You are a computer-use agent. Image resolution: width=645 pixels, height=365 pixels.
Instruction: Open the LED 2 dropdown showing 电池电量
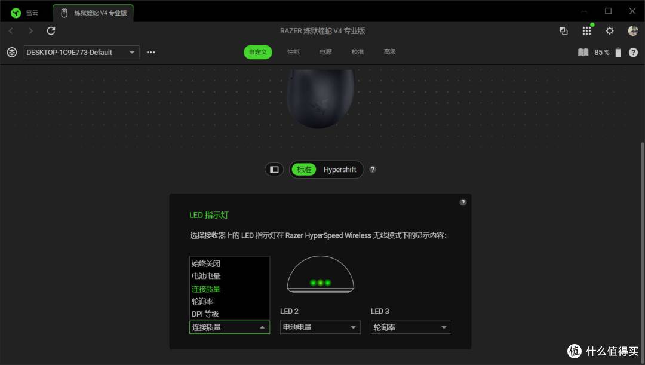[320, 327]
